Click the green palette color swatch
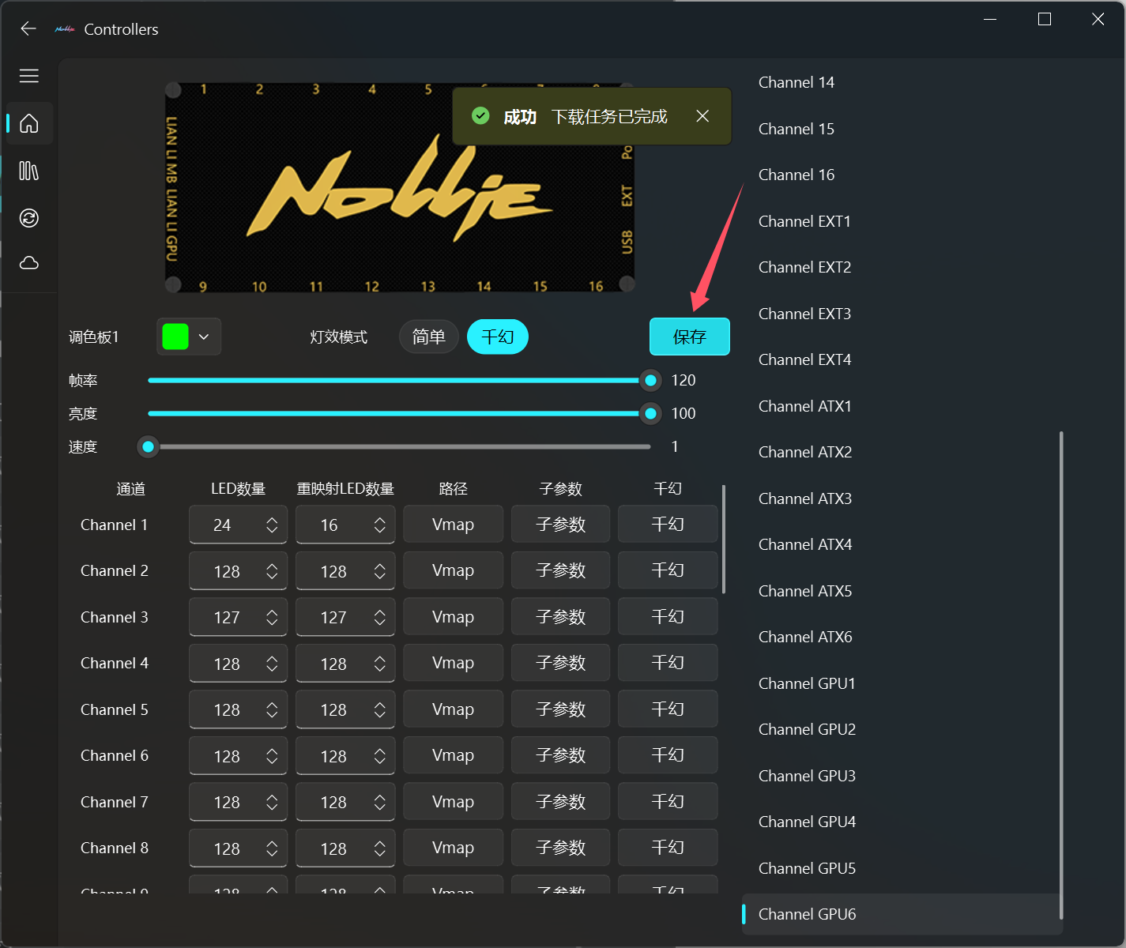The image size is (1126, 948). pyautogui.click(x=175, y=337)
